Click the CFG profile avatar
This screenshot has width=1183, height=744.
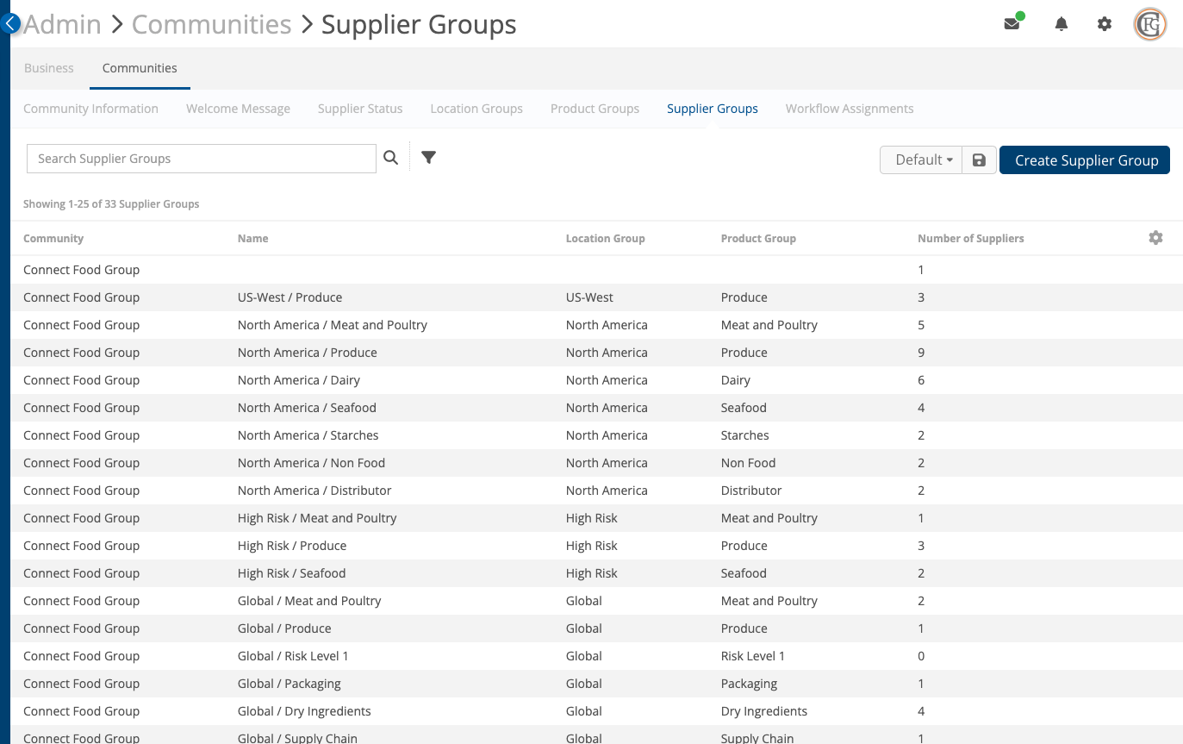tap(1150, 24)
